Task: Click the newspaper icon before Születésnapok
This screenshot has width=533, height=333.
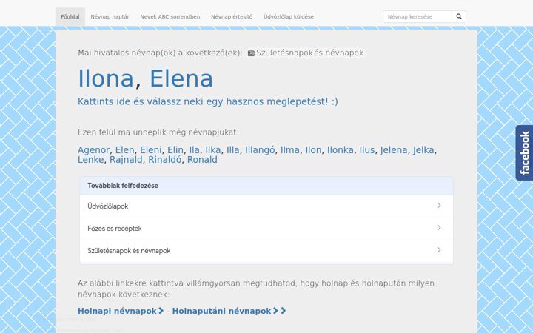Action: tap(251, 53)
